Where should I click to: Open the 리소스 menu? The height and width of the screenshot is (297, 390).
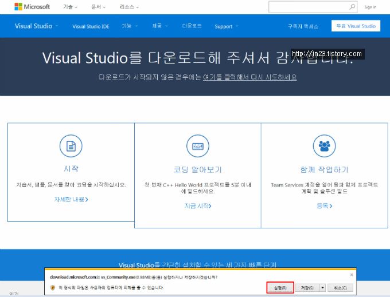click(129, 7)
